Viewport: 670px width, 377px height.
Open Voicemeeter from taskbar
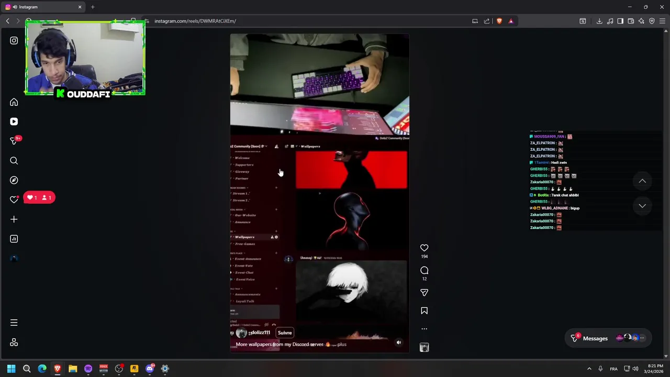tap(104, 369)
